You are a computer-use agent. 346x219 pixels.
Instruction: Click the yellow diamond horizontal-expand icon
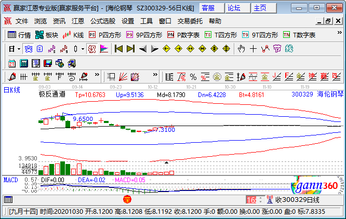(190, 49)
